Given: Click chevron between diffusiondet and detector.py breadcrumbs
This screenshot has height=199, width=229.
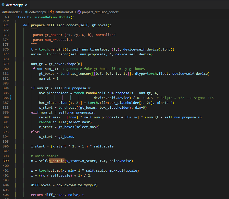Looking at the screenshot, I should [22, 12].
